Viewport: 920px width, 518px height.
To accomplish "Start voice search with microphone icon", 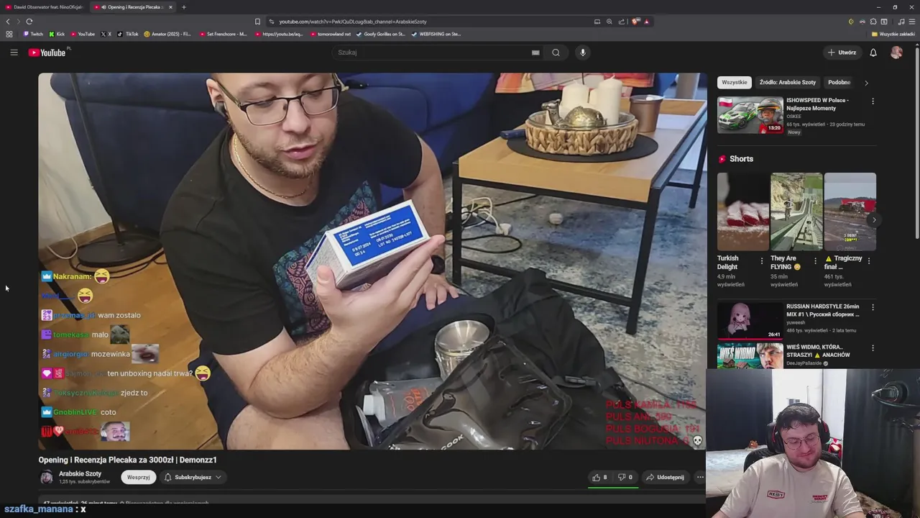I will coord(583,53).
